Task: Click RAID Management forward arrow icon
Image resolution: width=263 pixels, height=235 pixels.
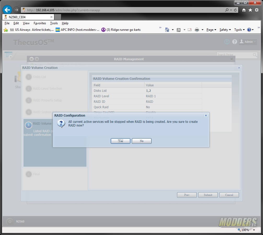Action: 37,59
